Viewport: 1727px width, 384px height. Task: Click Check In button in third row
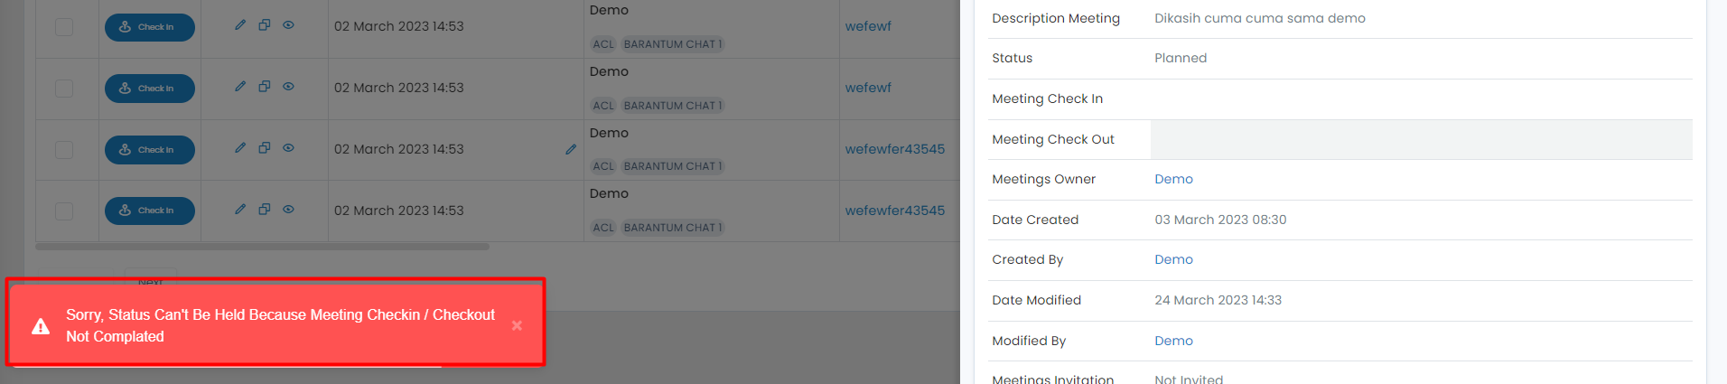click(150, 150)
